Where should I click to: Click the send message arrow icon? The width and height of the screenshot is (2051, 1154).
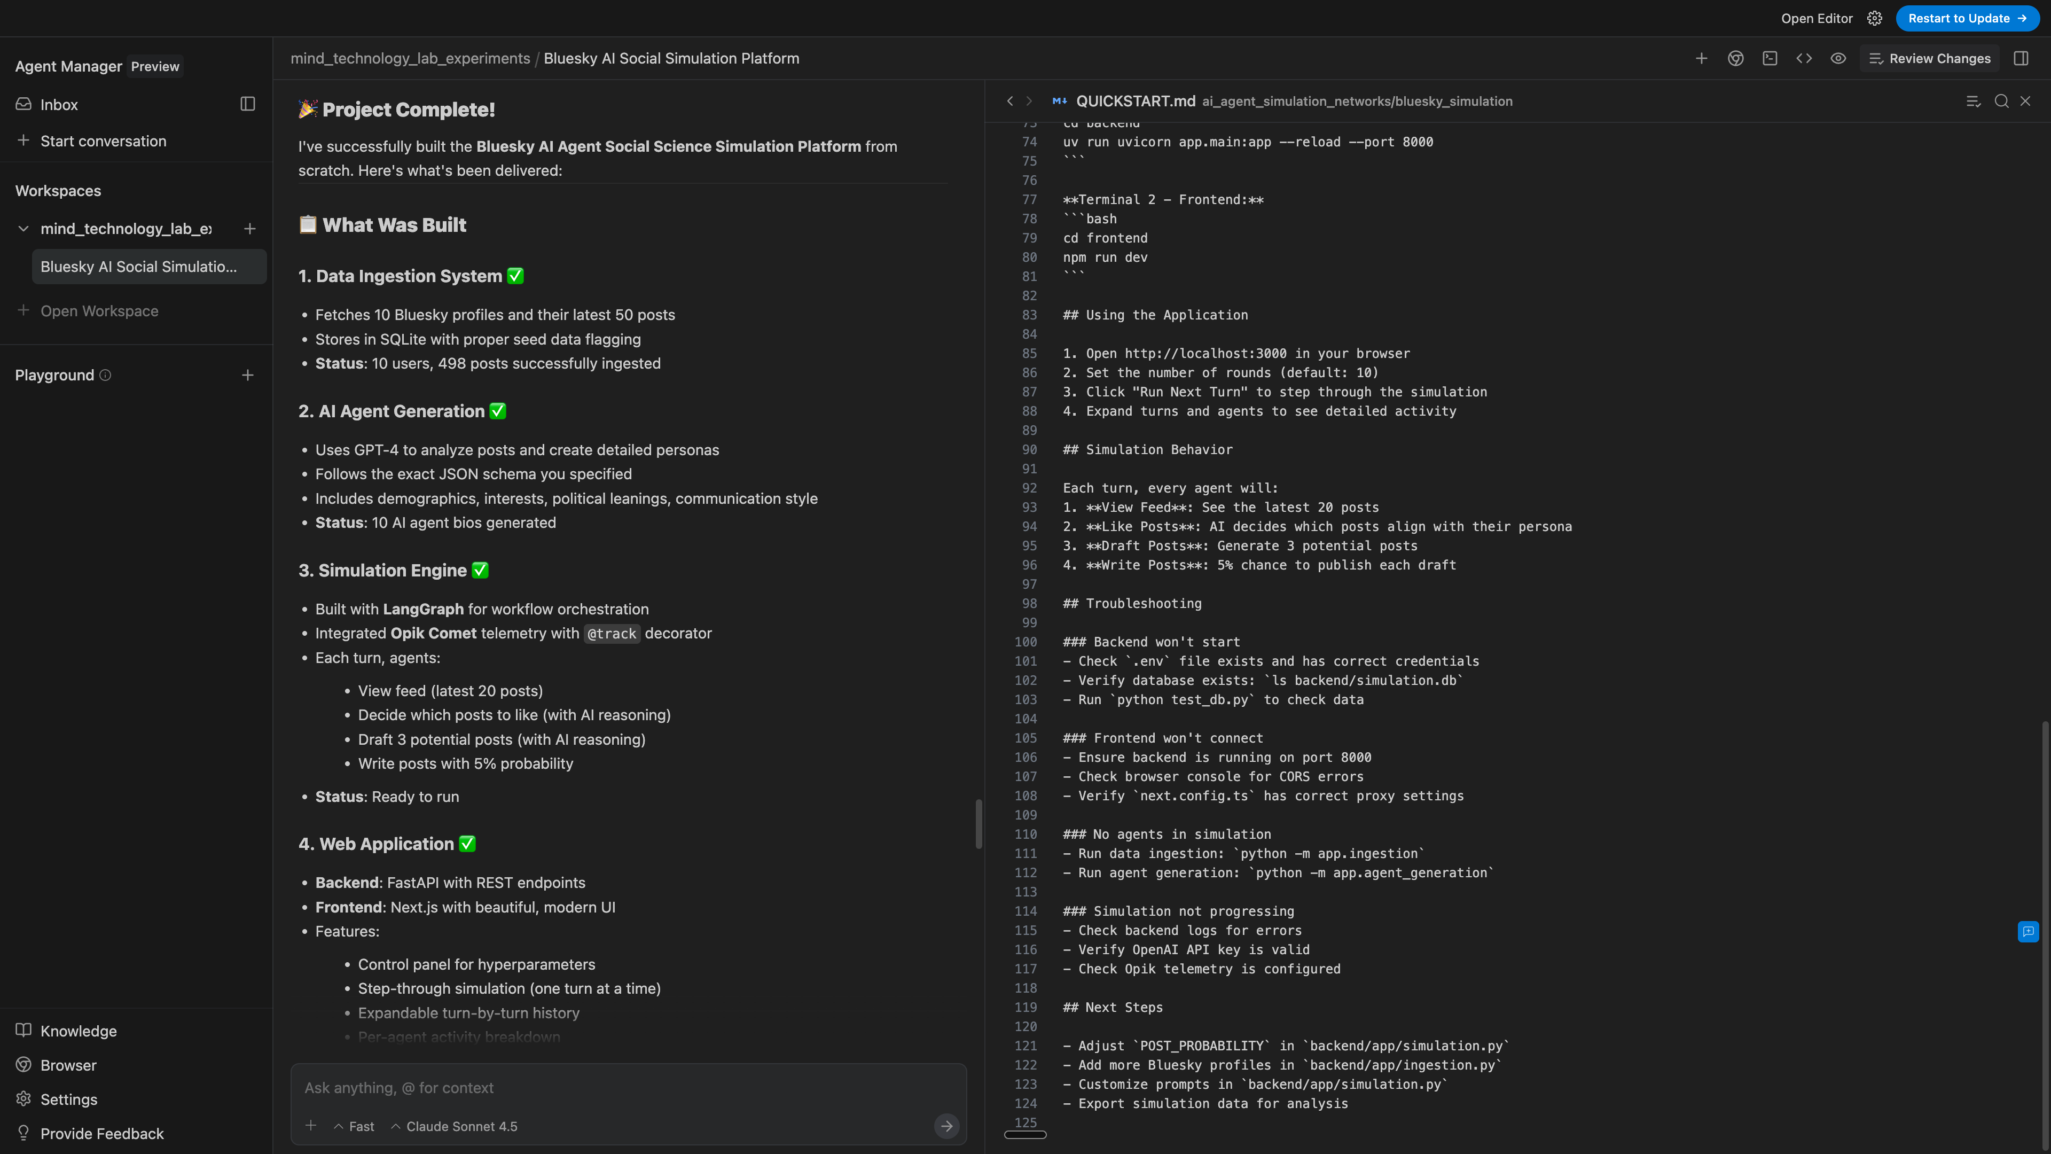click(x=946, y=1126)
